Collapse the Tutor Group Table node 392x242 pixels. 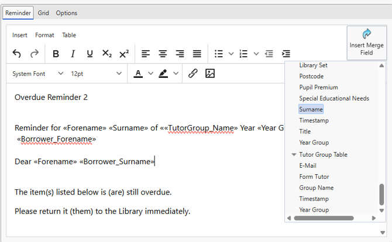pyautogui.click(x=294, y=155)
